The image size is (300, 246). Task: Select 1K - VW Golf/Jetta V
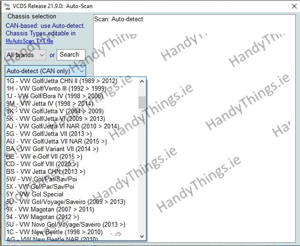[x=72, y=111]
